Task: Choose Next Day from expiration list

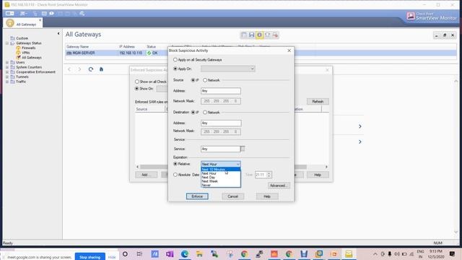Action: [221, 178]
